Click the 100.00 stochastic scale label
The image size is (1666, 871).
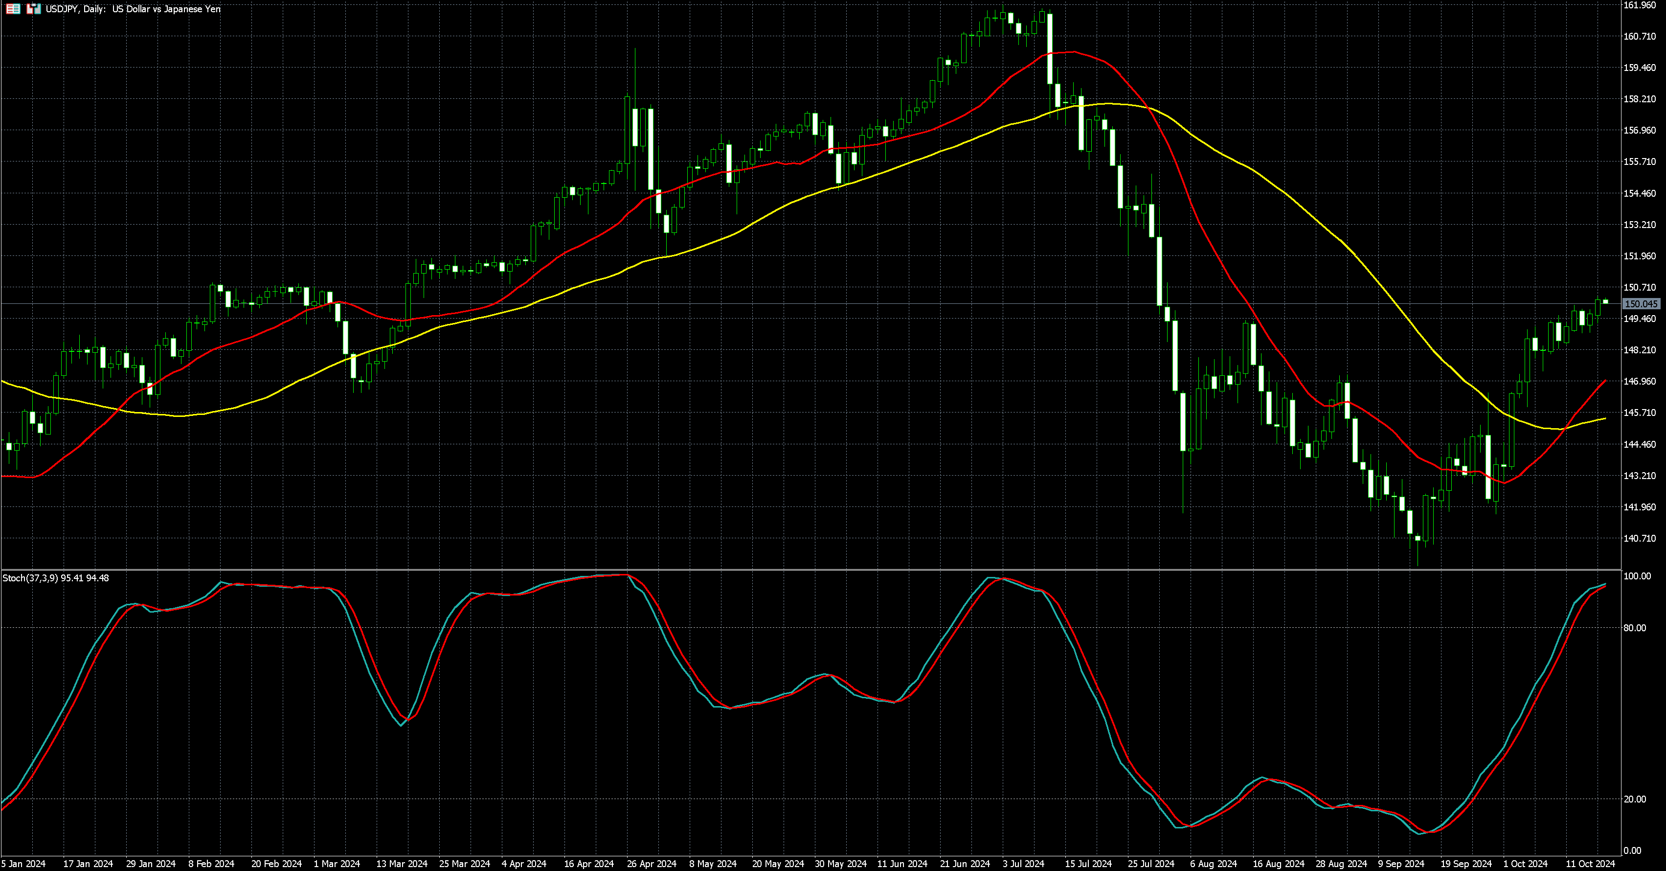(1638, 576)
